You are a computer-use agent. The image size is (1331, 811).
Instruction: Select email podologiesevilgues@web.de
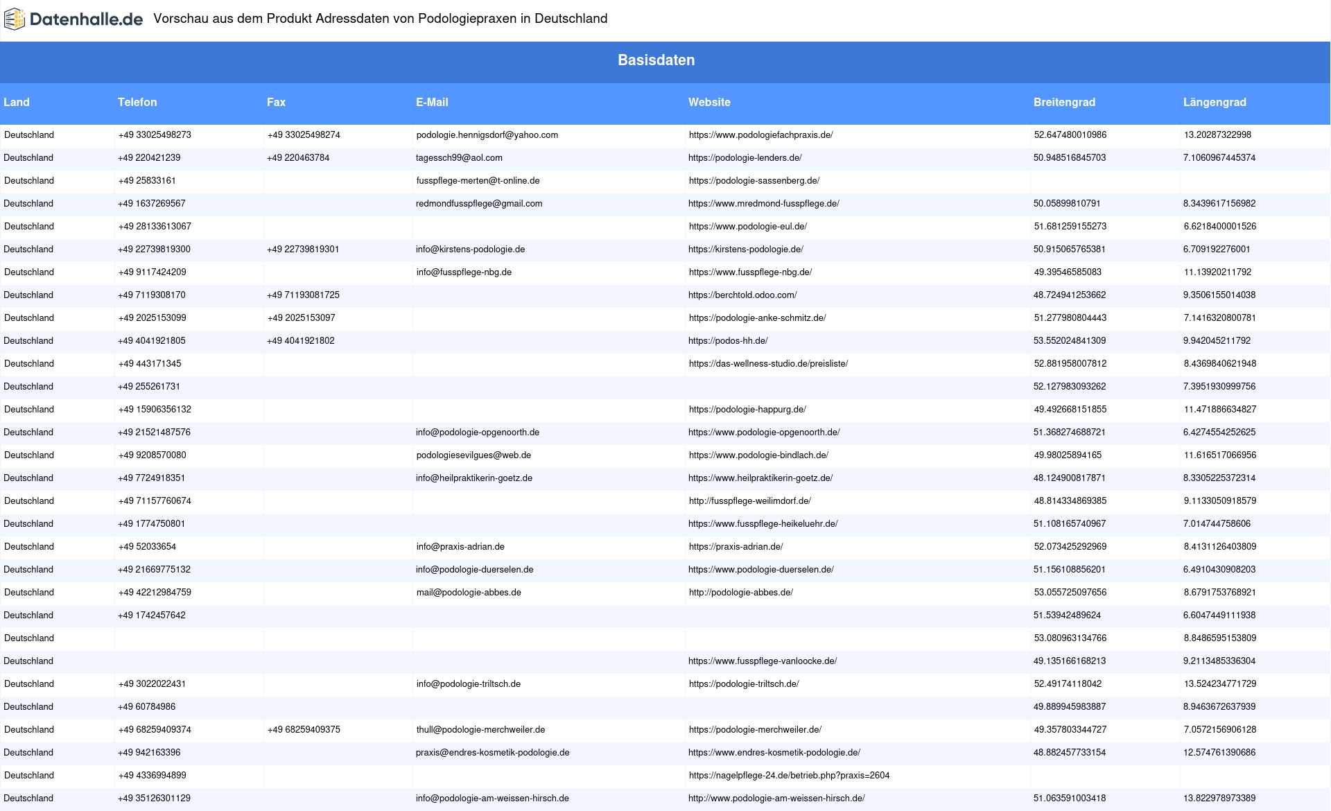(x=473, y=455)
